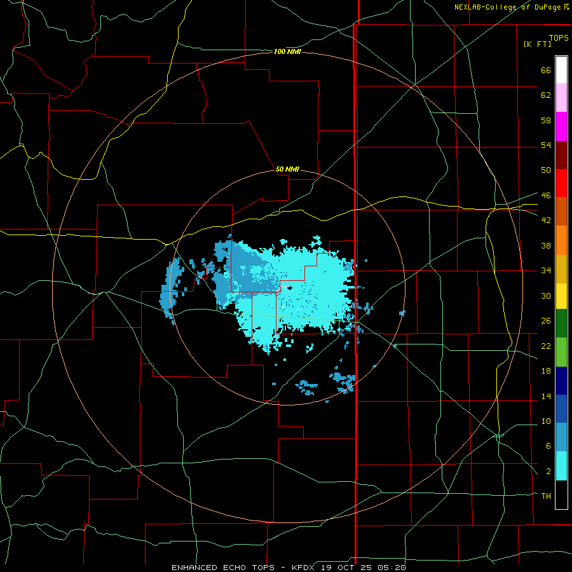Click the legend value 34
This screenshot has height=572, width=572.
[546, 270]
